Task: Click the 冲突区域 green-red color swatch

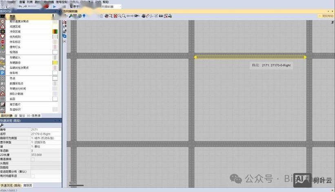Action: [x=55, y=31]
